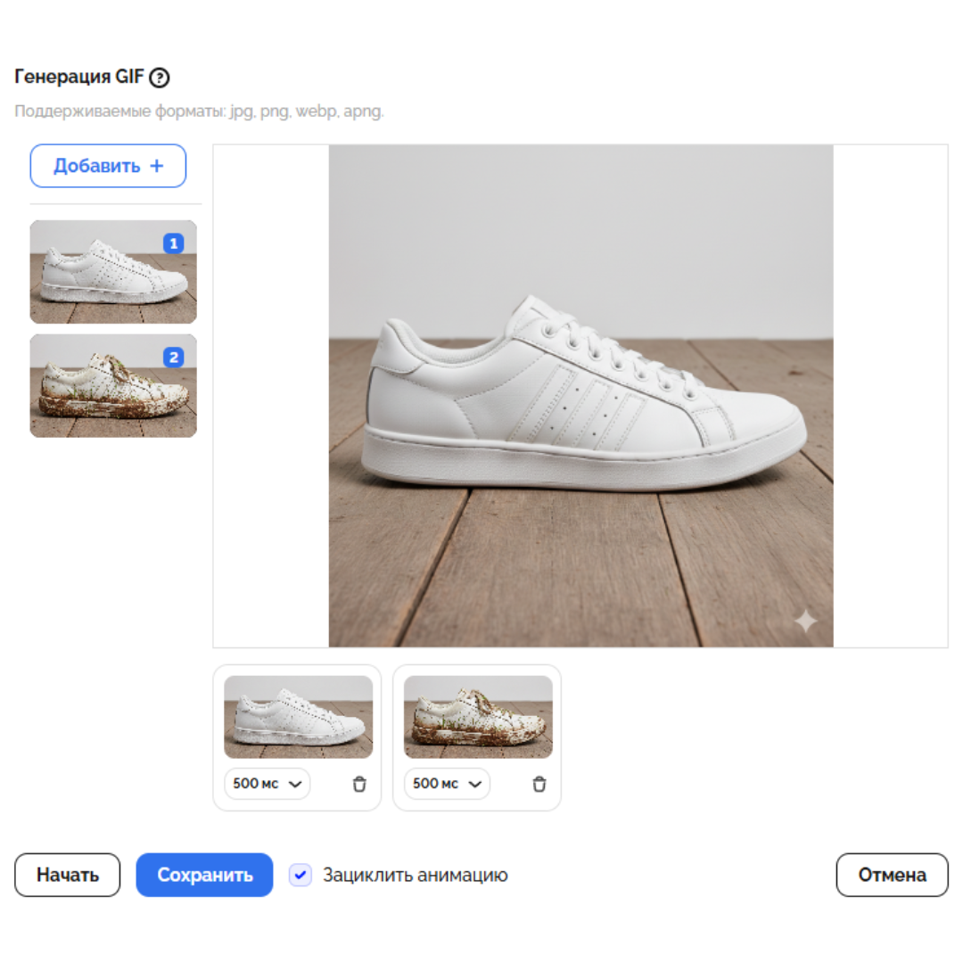Click the Сохранить button
The image size is (963, 963).
(x=204, y=875)
